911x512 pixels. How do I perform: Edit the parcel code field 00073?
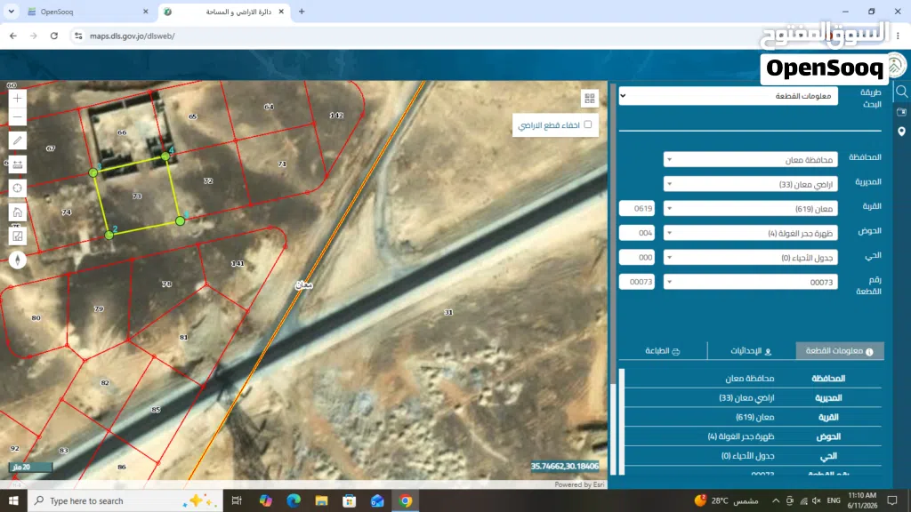pos(637,282)
